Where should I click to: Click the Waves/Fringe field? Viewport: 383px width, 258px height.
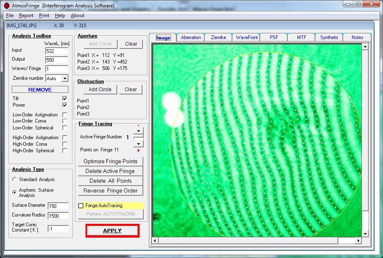57,69
